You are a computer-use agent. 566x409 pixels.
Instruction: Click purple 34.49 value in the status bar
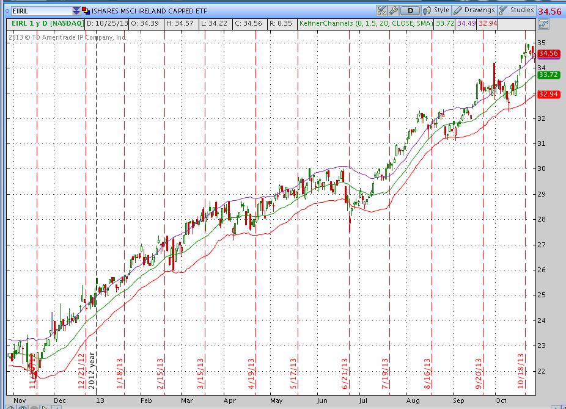point(466,23)
